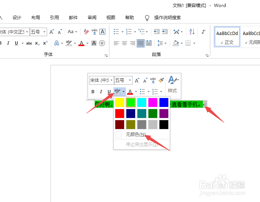
Task: Pick the turquoise cyan highlight swatch
Action: point(142,102)
